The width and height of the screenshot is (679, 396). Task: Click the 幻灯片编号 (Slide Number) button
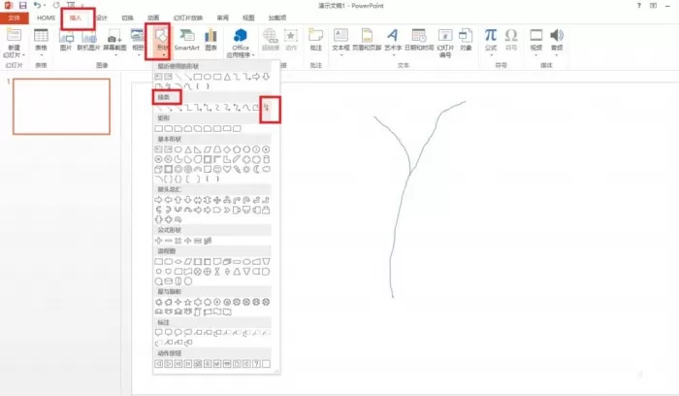pos(445,44)
